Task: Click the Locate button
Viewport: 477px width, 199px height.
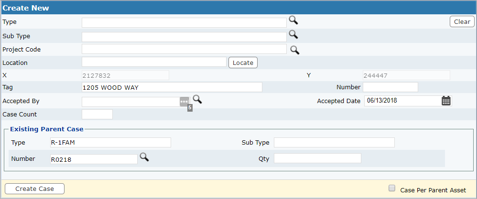Action: coord(243,63)
